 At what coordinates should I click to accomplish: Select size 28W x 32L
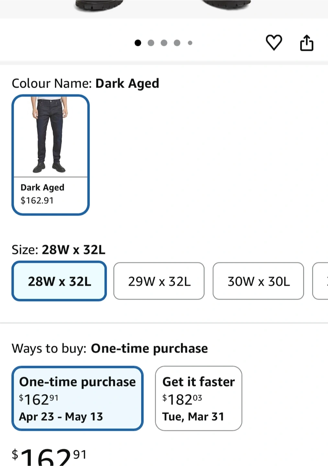coord(59,281)
